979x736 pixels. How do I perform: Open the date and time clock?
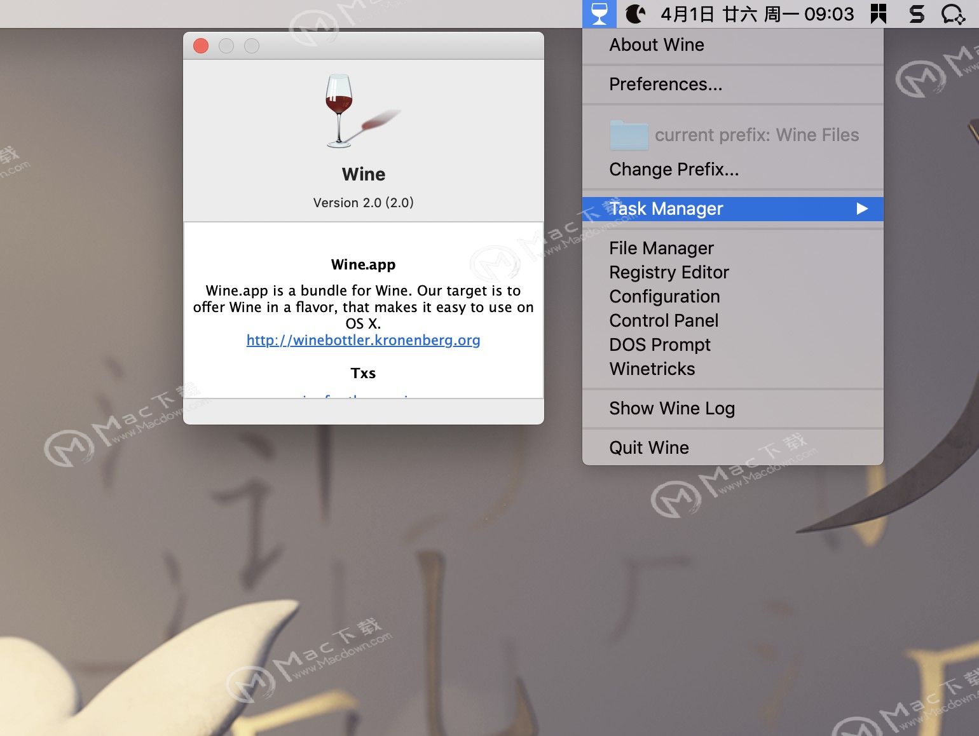click(x=757, y=13)
